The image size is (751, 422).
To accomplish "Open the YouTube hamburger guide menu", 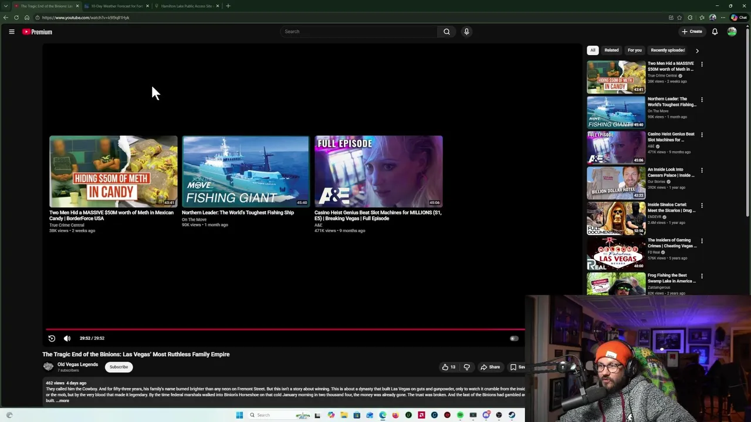I will pyautogui.click(x=11, y=32).
